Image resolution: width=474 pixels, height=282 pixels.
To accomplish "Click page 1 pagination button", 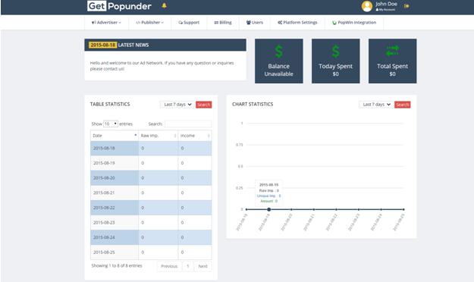I will (188, 266).
